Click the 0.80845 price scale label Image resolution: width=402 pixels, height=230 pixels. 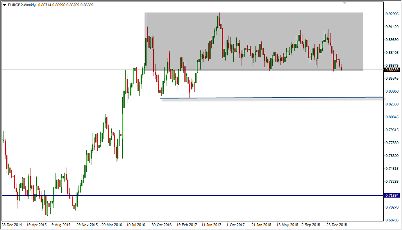point(392,117)
